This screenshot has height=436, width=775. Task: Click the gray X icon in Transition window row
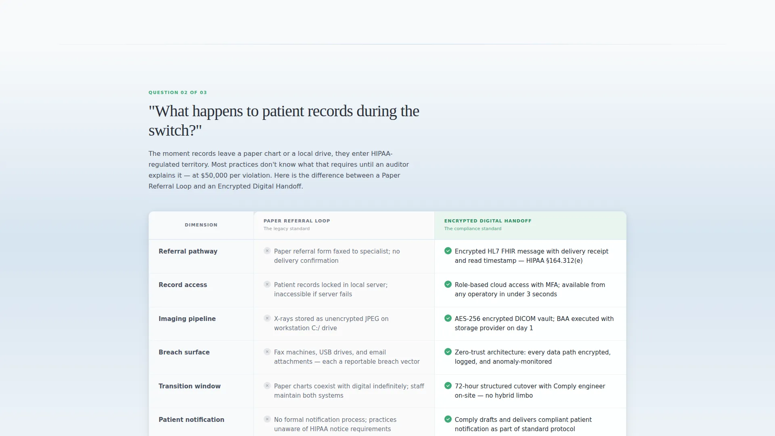click(267, 386)
